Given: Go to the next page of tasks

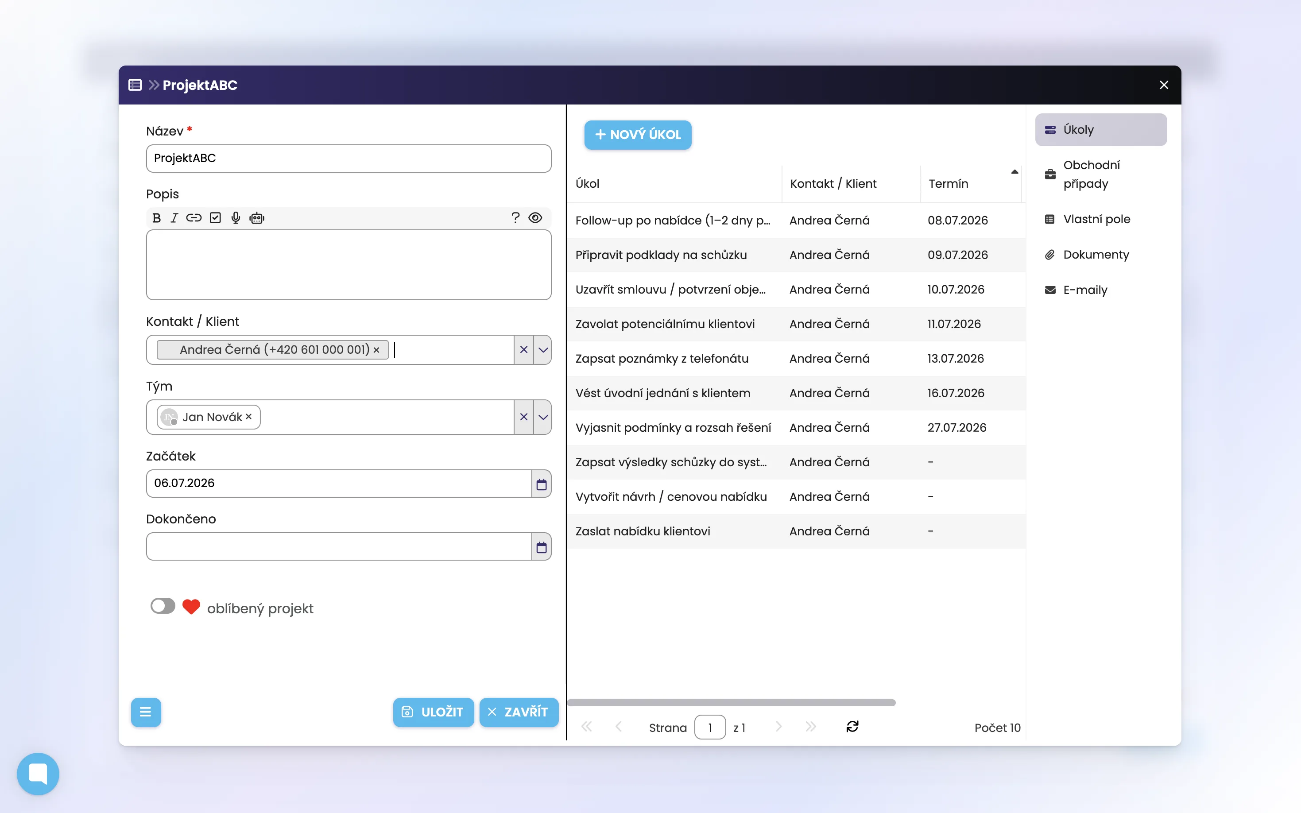Looking at the screenshot, I should coord(778,727).
